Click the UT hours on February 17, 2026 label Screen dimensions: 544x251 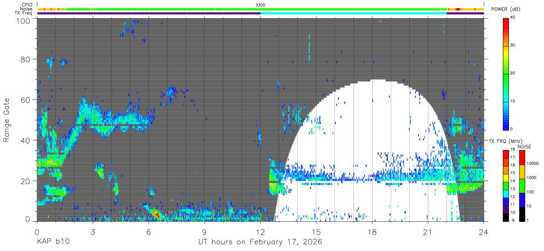[x=260, y=242]
